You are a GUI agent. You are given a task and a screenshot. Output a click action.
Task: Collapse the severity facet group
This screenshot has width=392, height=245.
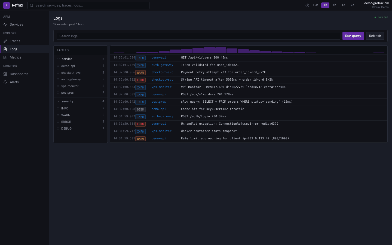[81, 101]
